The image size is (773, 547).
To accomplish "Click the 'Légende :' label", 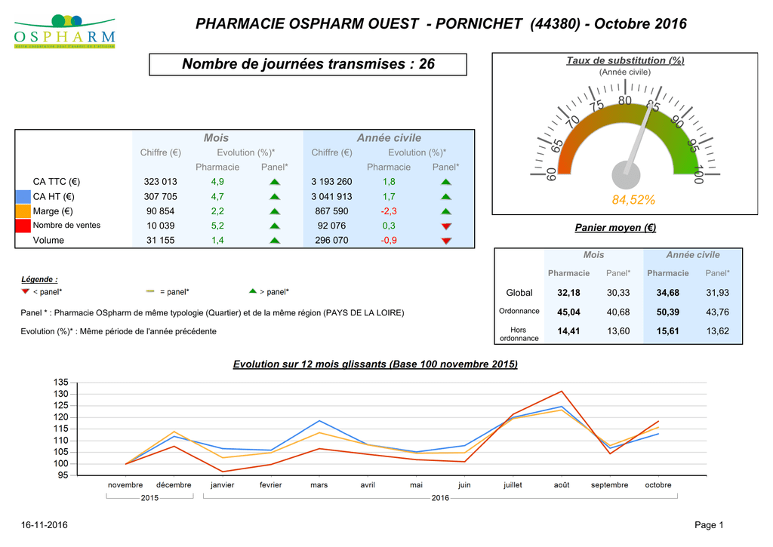I will (x=39, y=279).
